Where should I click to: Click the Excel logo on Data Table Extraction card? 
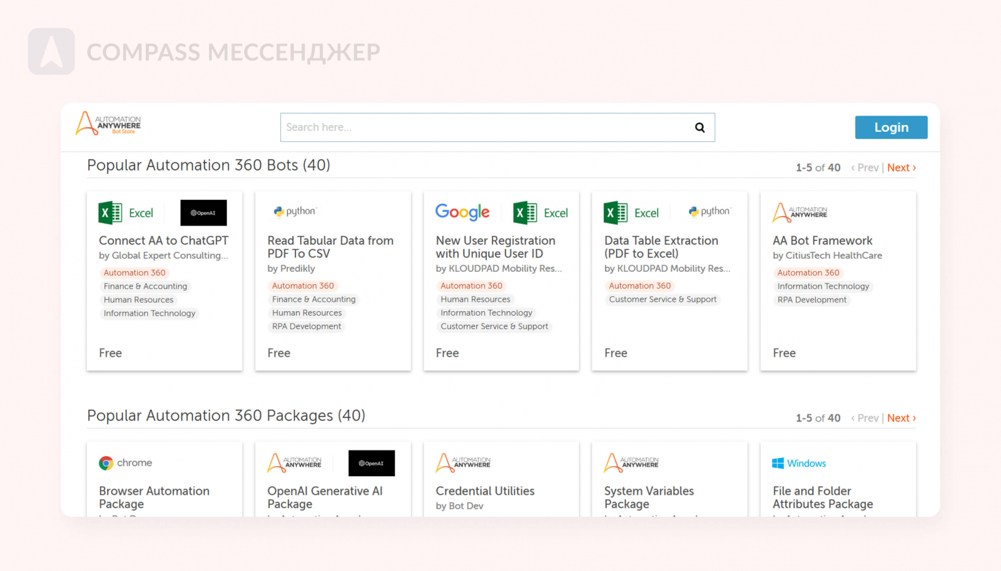(x=631, y=213)
